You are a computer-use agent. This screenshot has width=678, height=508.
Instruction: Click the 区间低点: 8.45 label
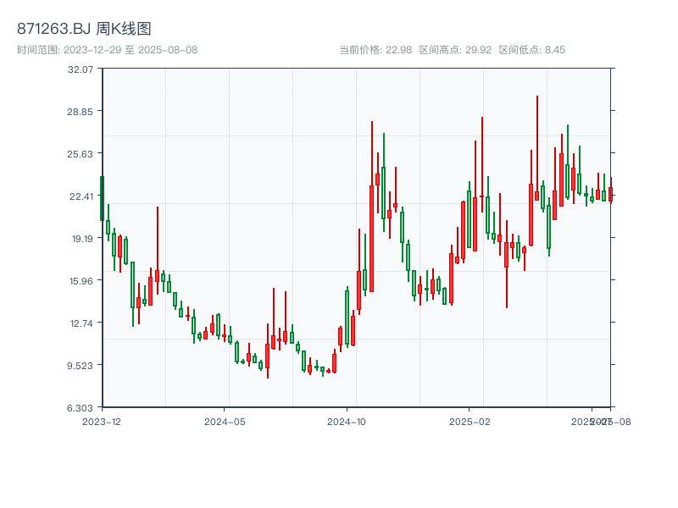click(532, 50)
